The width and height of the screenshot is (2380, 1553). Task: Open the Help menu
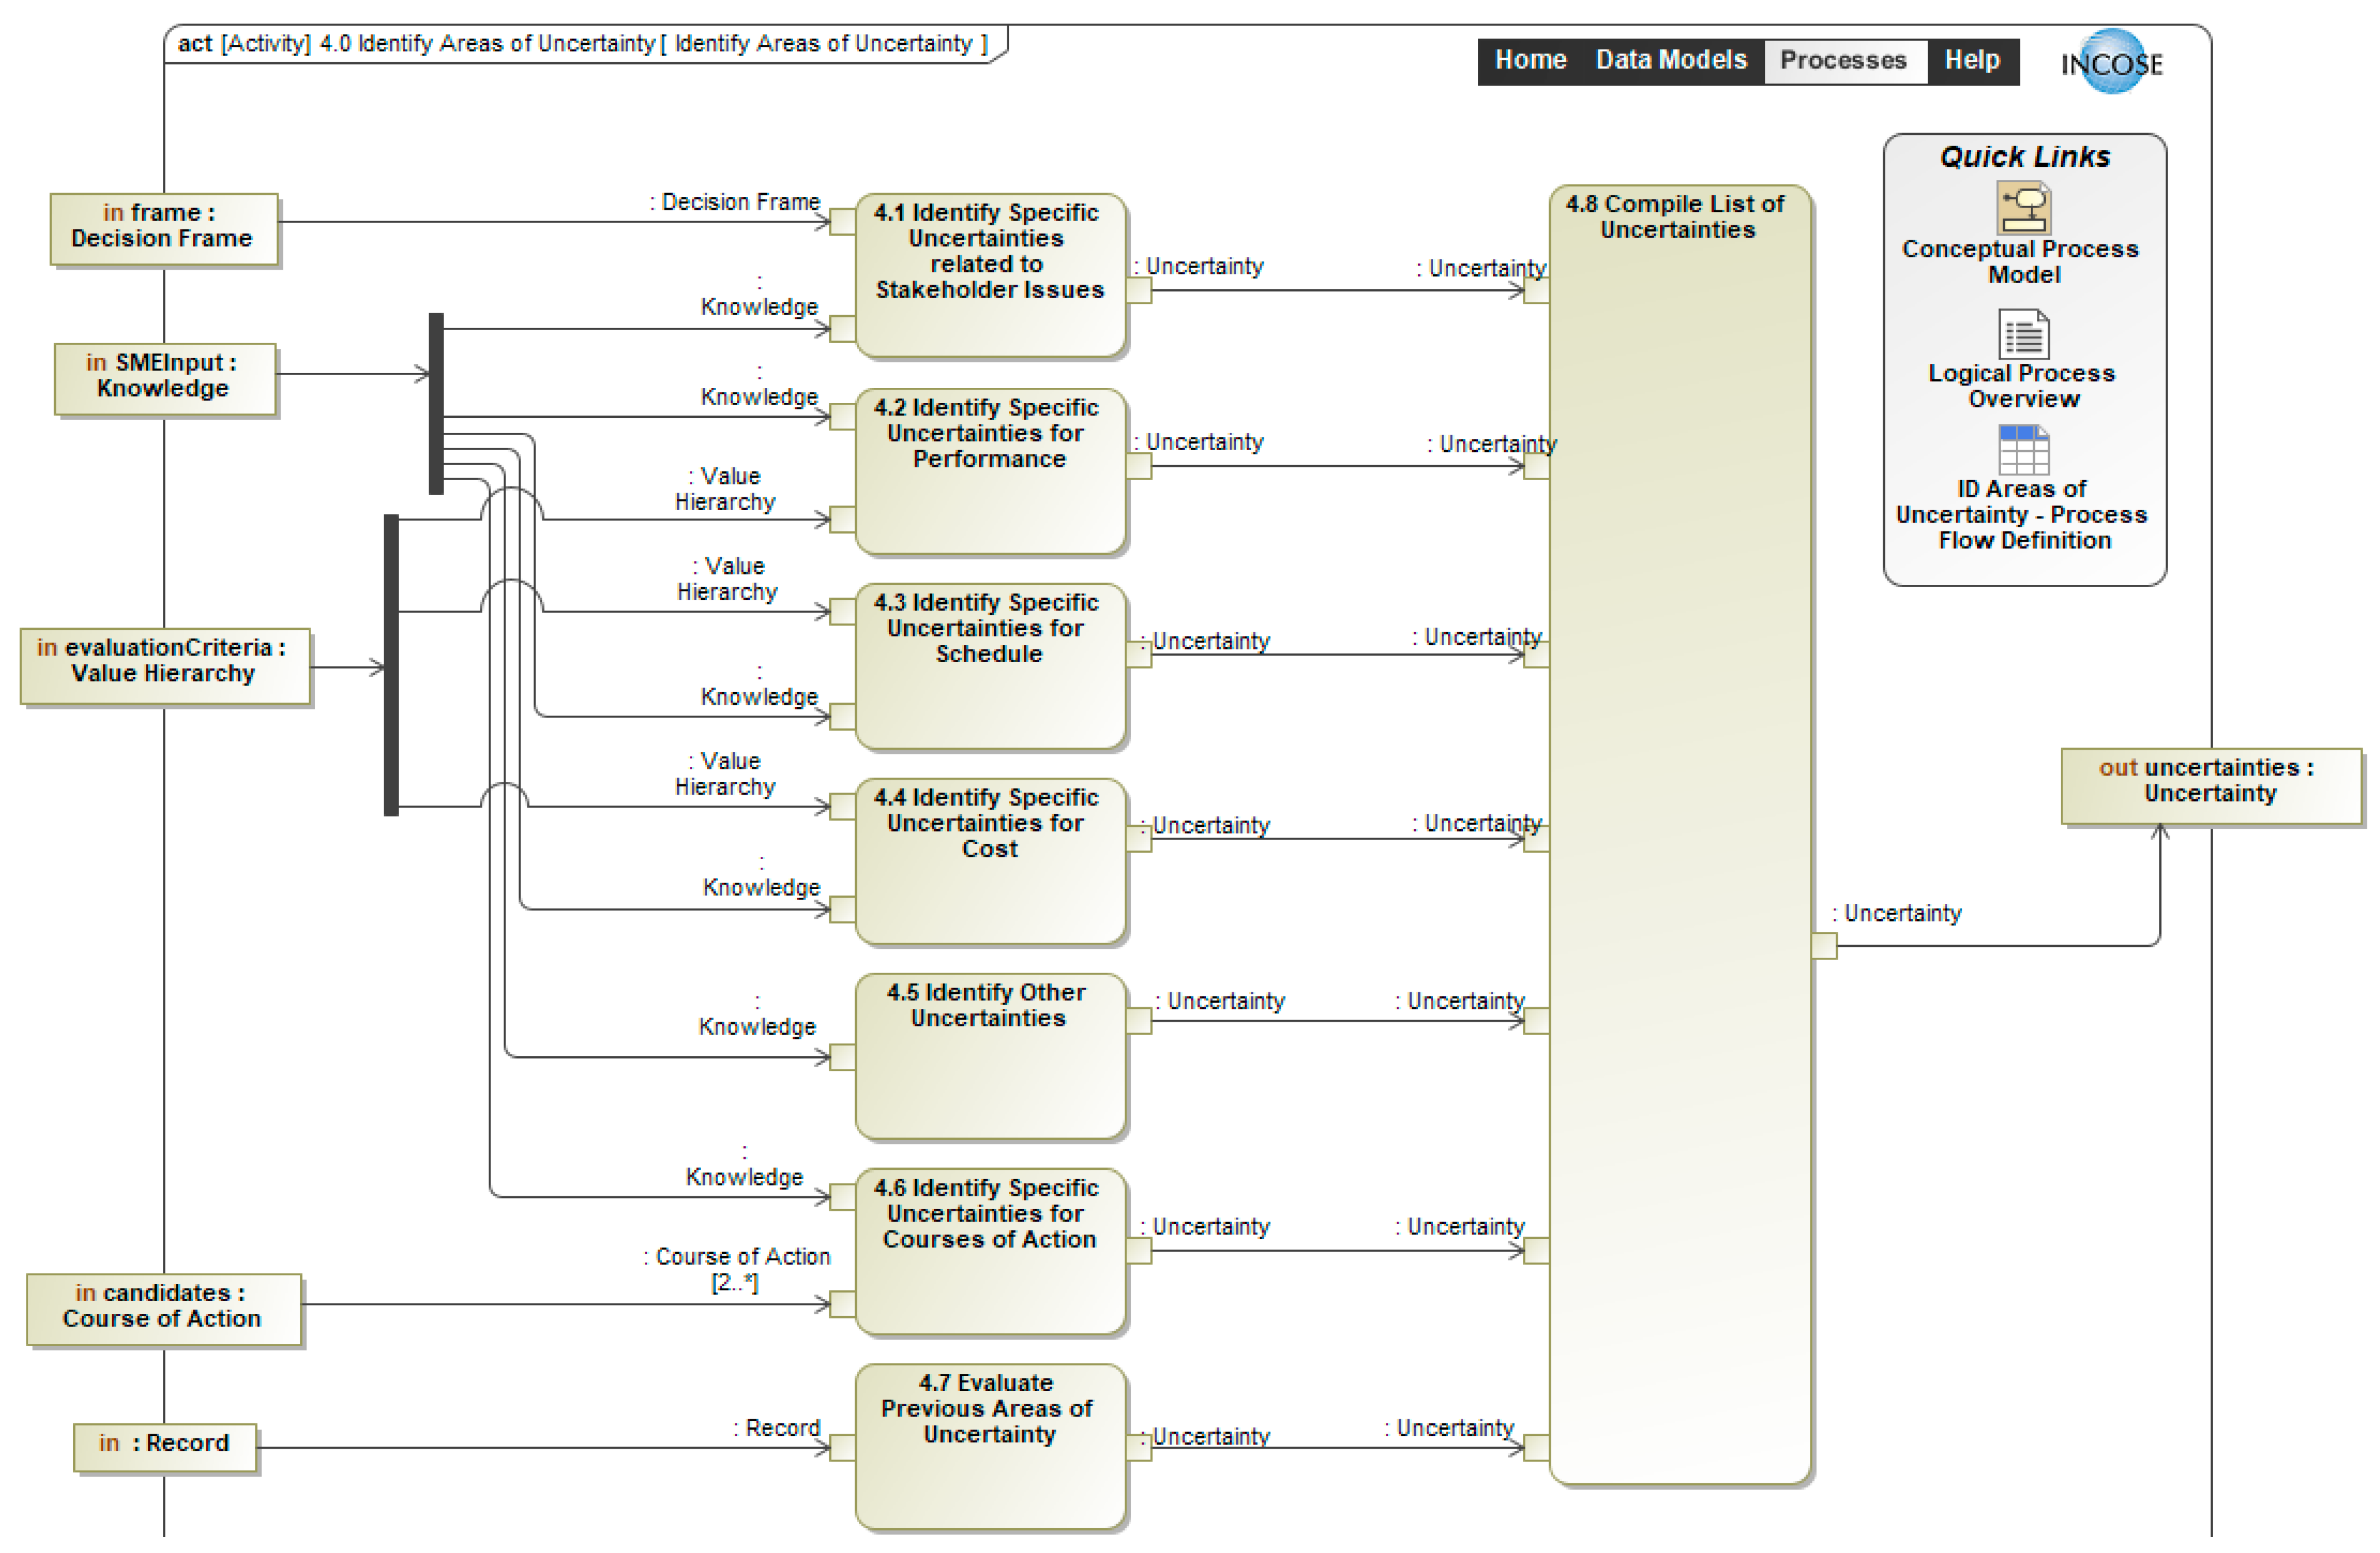1971,60
